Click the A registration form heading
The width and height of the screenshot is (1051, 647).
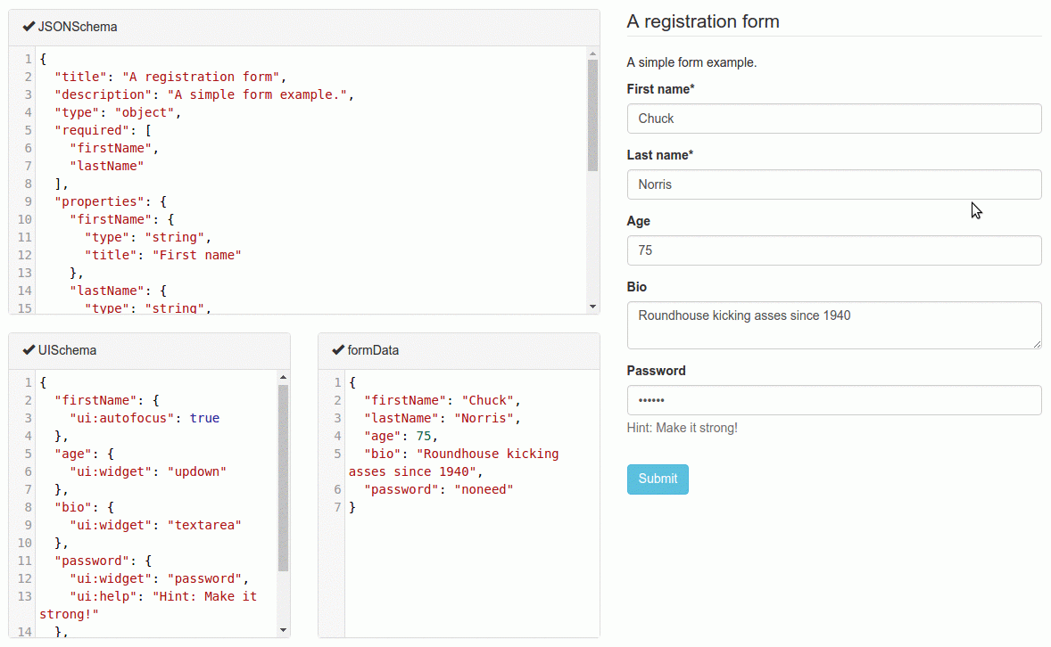pos(704,21)
